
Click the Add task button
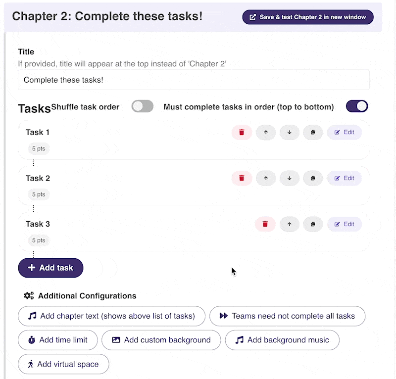[51, 268]
